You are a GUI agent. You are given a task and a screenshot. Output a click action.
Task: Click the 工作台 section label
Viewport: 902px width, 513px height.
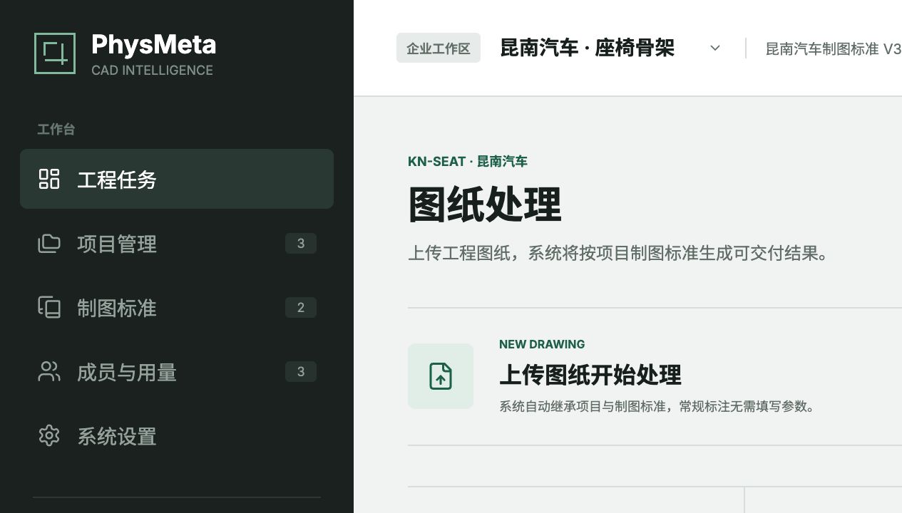pyautogui.click(x=56, y=130)
